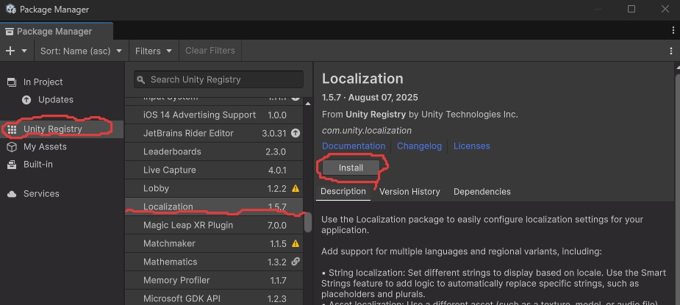Open My Assets in the sidebar
The width and height of the screenshot is (680, 305).
[62, 147]
